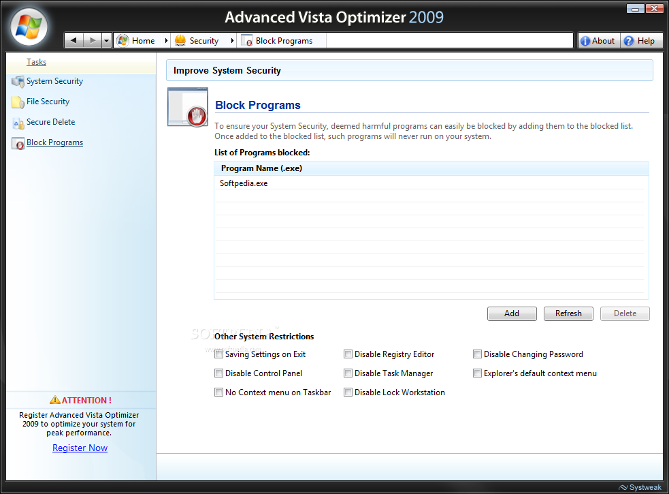This screenshot has width=669, height=494.
Task: Click the System Security sidebar icon
Action: [18, 82]
